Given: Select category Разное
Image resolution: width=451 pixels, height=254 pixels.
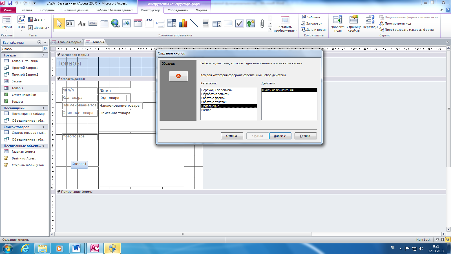Looking at the screenshot, I should pyautogui.click(x=229, y=110).
